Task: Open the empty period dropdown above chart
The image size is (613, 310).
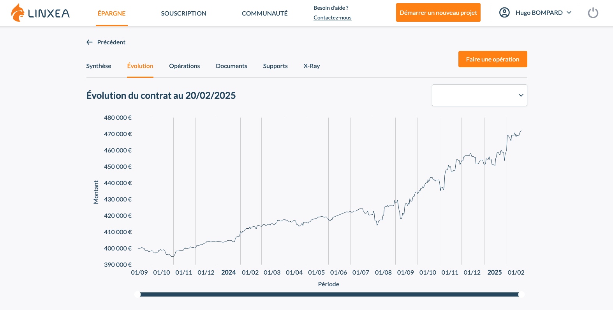Action: point(479,95)
